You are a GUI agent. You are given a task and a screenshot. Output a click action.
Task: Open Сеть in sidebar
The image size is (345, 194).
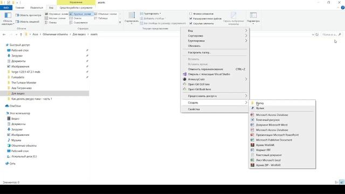12,164
